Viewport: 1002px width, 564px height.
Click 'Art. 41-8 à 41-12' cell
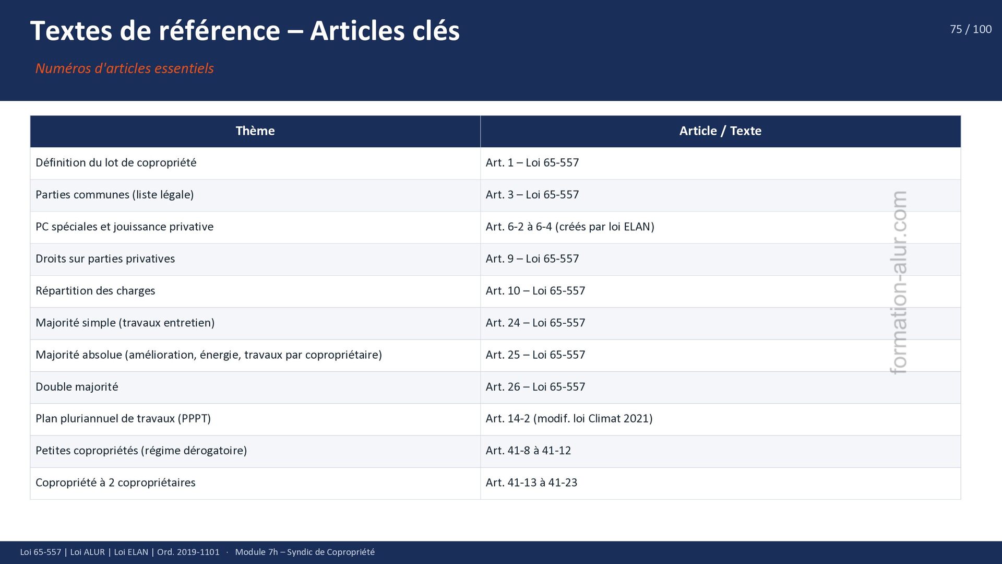click(528, 451)
